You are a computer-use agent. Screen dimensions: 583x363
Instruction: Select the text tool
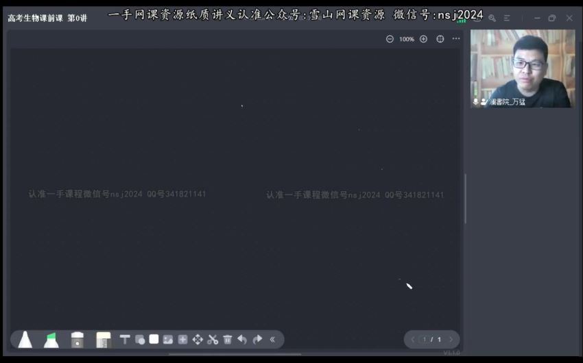tap(125, 339)
